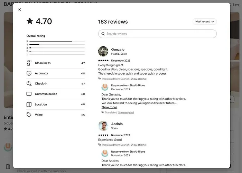Click the Search reviews input field
The height and width of the screenshot is (173, 242).
tap(157, 34)
